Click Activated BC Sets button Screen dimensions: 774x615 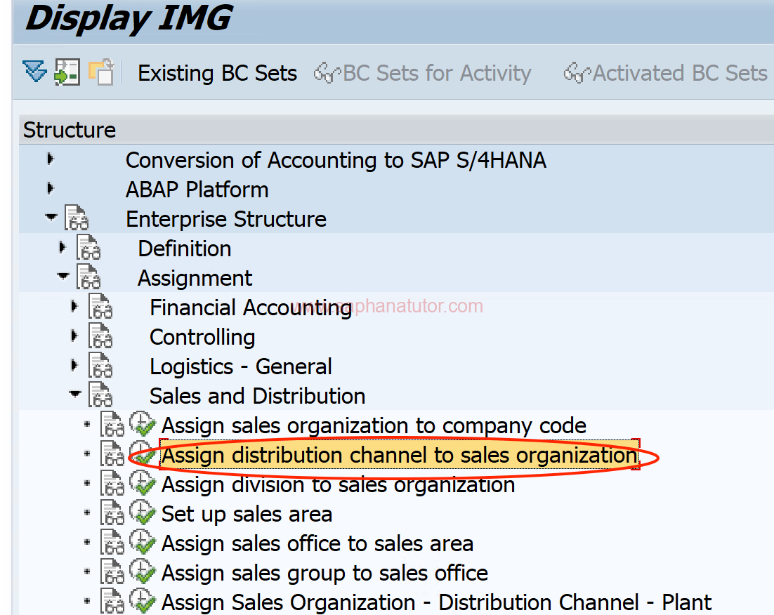(665, 73)
